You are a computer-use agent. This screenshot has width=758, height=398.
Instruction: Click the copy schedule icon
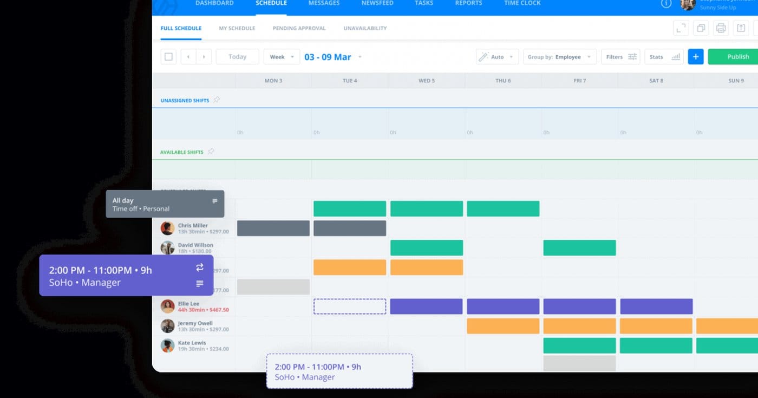tap(701, 28)
